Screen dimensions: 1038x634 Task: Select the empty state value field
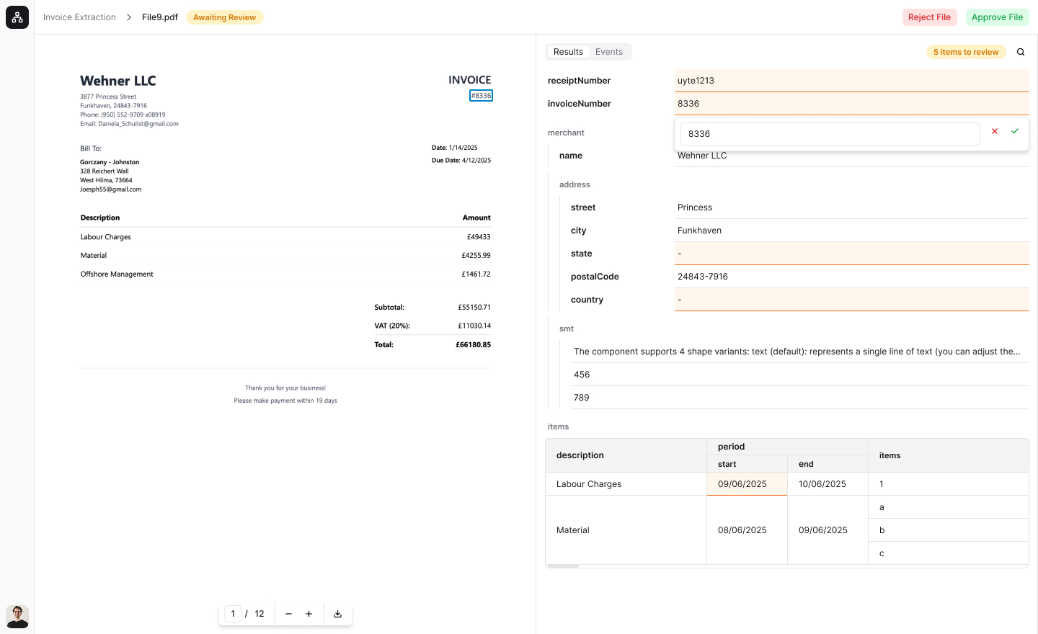(x=851, y=254)
